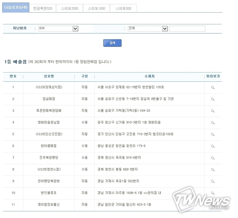Open the 834 round number dropdown

pyautogui.click(x=75, y=29)
